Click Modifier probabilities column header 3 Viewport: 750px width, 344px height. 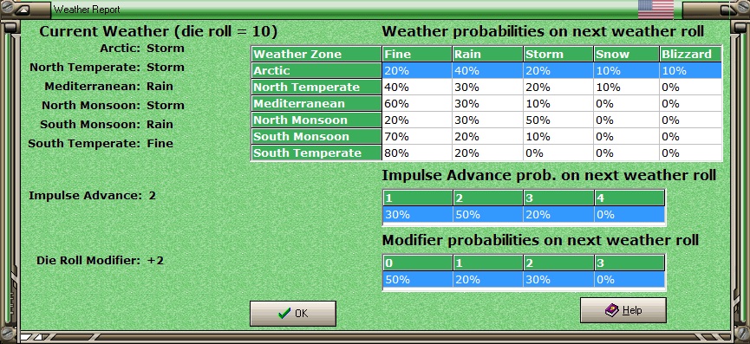[629, 263]
